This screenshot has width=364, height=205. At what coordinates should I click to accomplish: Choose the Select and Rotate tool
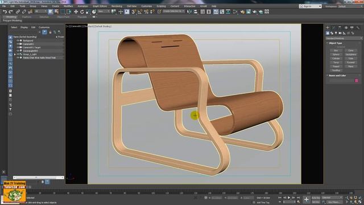[82, 11]
